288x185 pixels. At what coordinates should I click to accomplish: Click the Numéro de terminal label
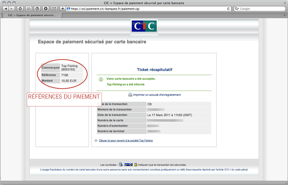[x=111, y=131]
